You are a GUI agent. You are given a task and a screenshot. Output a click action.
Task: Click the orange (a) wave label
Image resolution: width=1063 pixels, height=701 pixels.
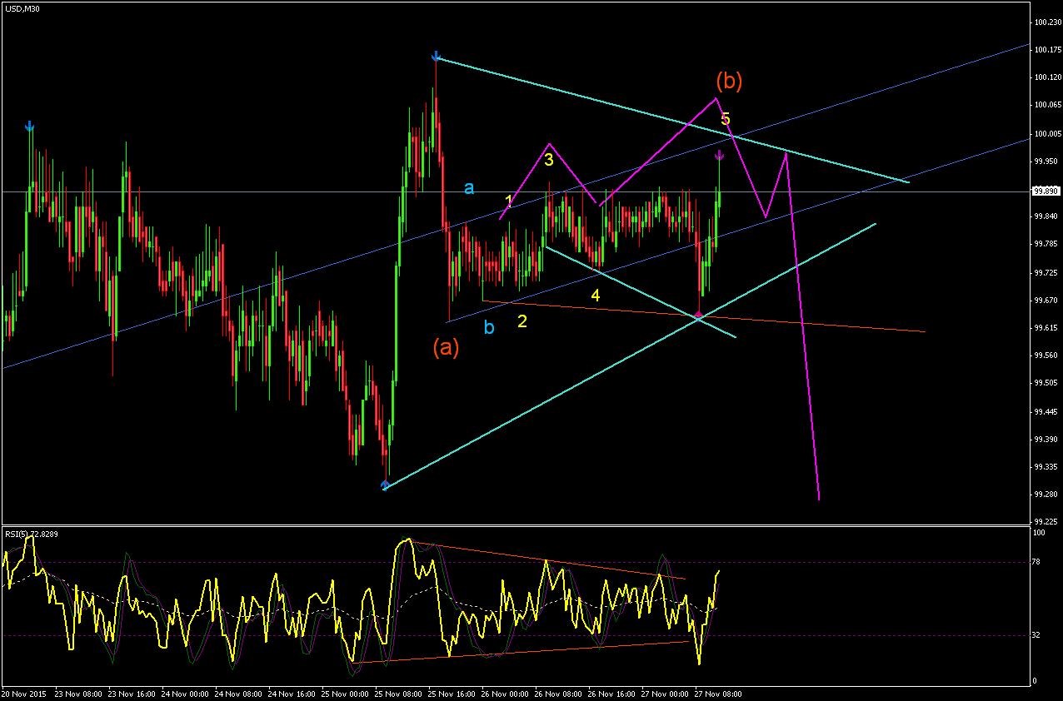pyautogui.click(x=446, y=348)
